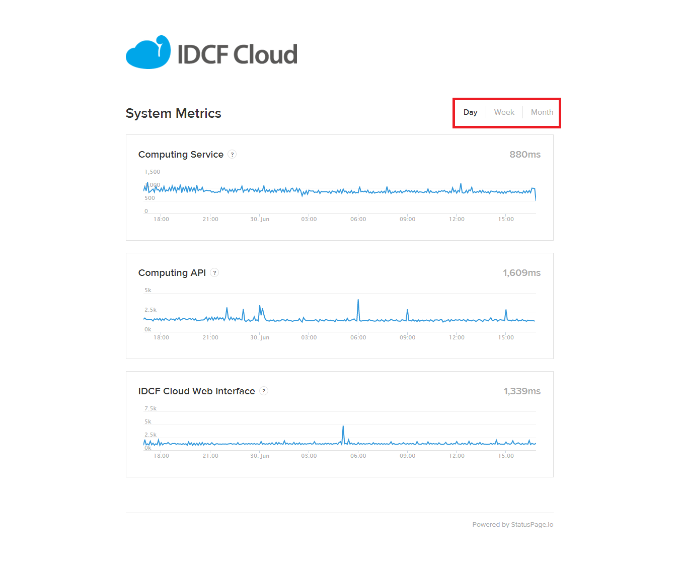The height and width of the screenshot is (565, 679).
Task: Open the Powered by StatusPage.io link
Action: click(512, 525)
